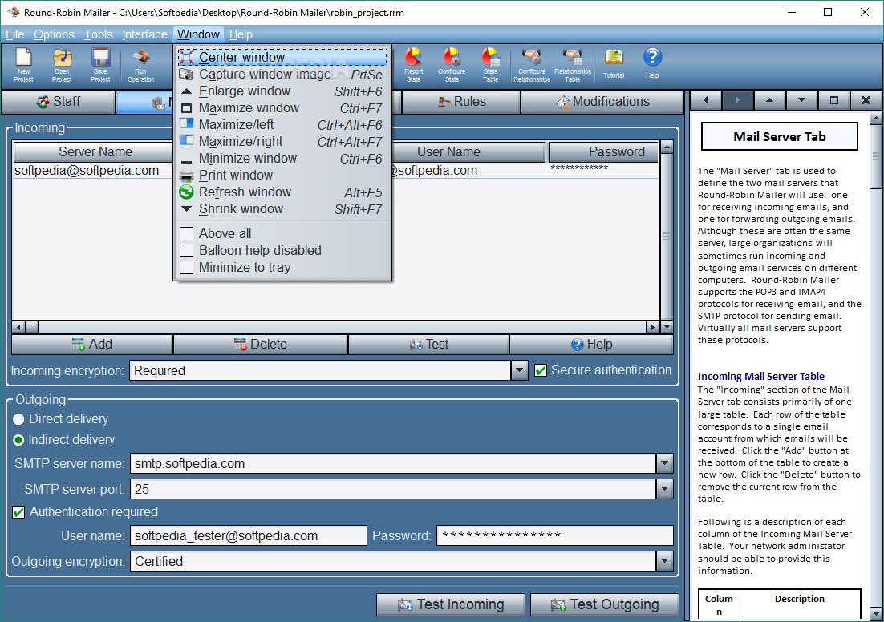Expand SMTP server port dropdown arrow

[665, 489]
